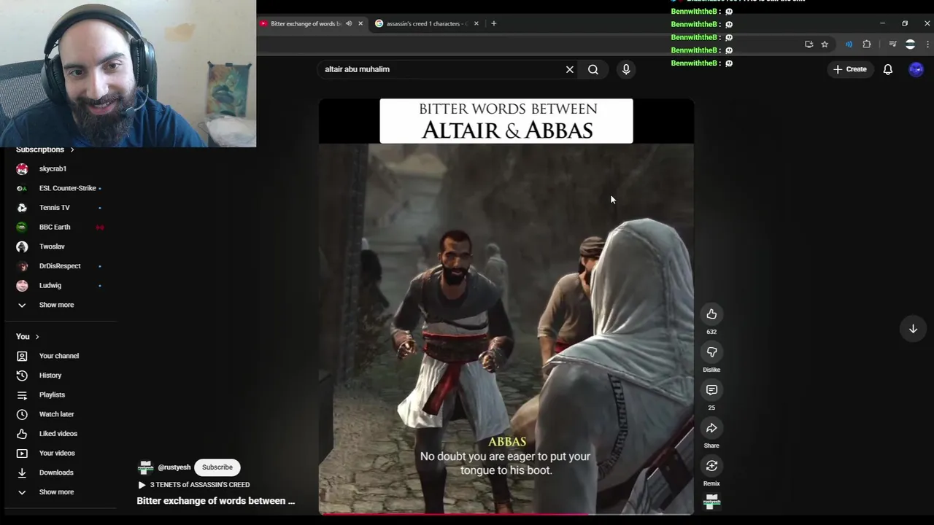Open BBC Earth channel
Viewport: 934px width, 525px height.
(60, 227)
